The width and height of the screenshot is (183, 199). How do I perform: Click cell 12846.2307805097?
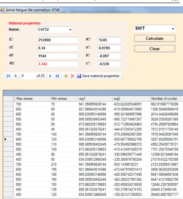tap(167, 185)
